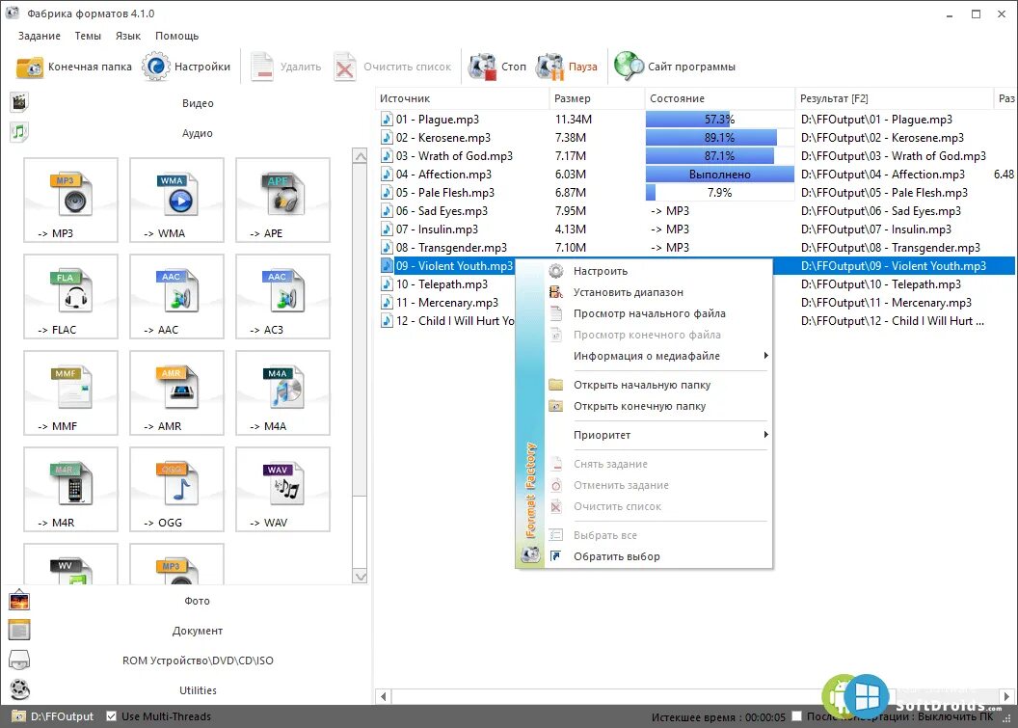
Task: Click the 02 - Kerosene.mp3 progress bar
Action: point(719,138)
